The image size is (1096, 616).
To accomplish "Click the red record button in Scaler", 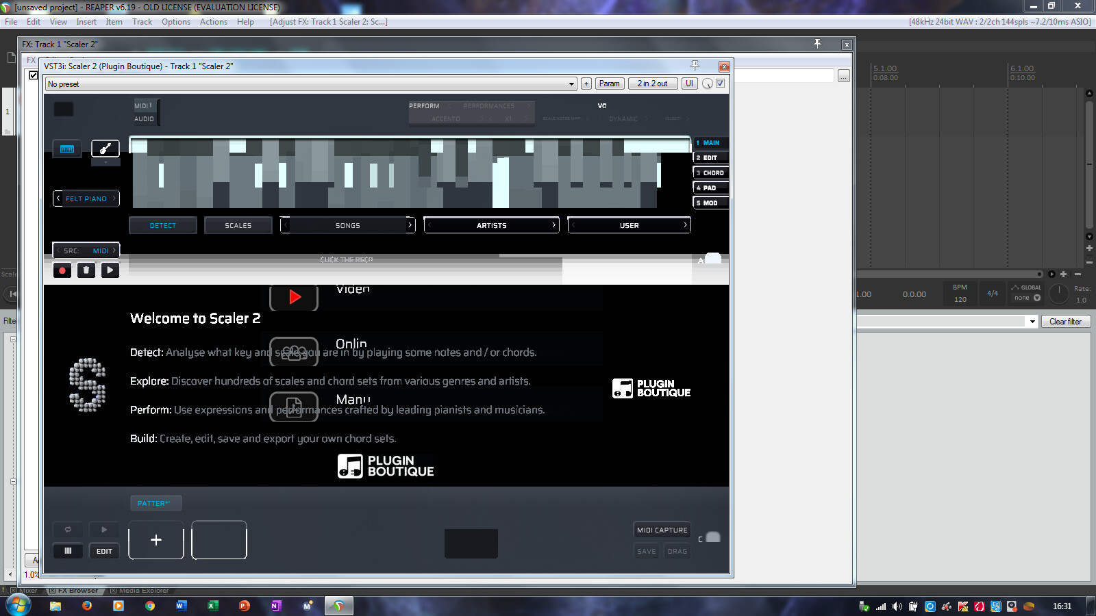I will (62, 270).
